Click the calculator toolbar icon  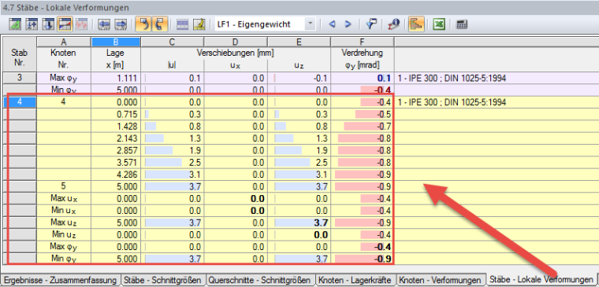(462, 24)
